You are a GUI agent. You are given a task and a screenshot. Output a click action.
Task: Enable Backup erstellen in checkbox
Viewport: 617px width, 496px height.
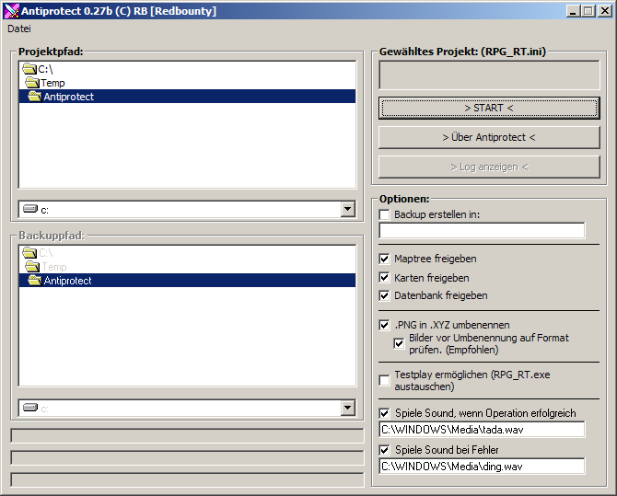pos(385,214)
